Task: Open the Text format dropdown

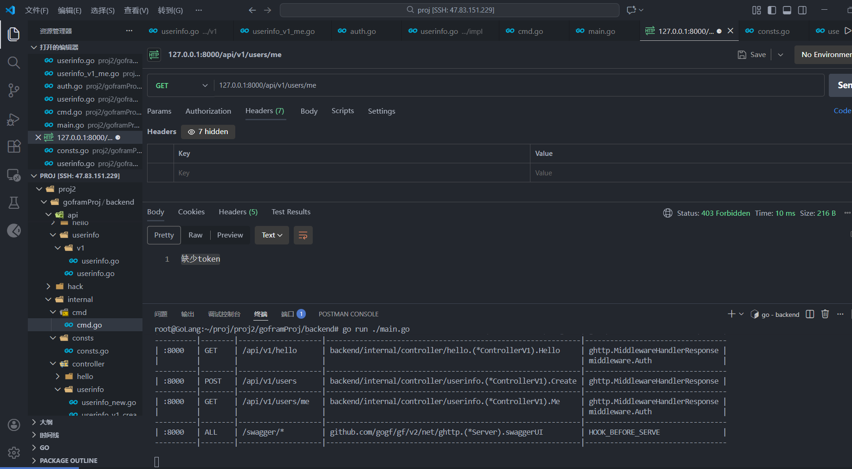Action: (272, 235)
